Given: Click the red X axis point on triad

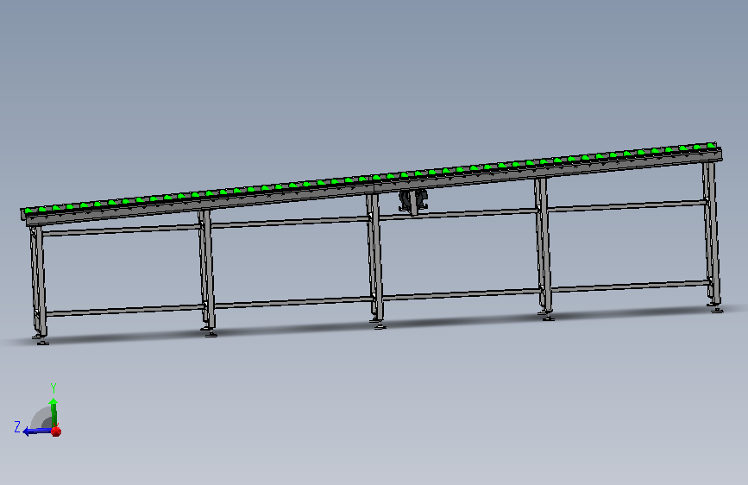Looking at the screenshot, I should (56, 431).
